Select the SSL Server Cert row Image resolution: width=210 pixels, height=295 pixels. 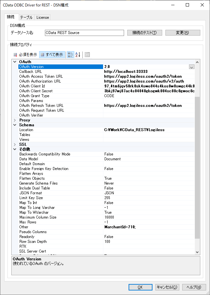pos(107,251)
